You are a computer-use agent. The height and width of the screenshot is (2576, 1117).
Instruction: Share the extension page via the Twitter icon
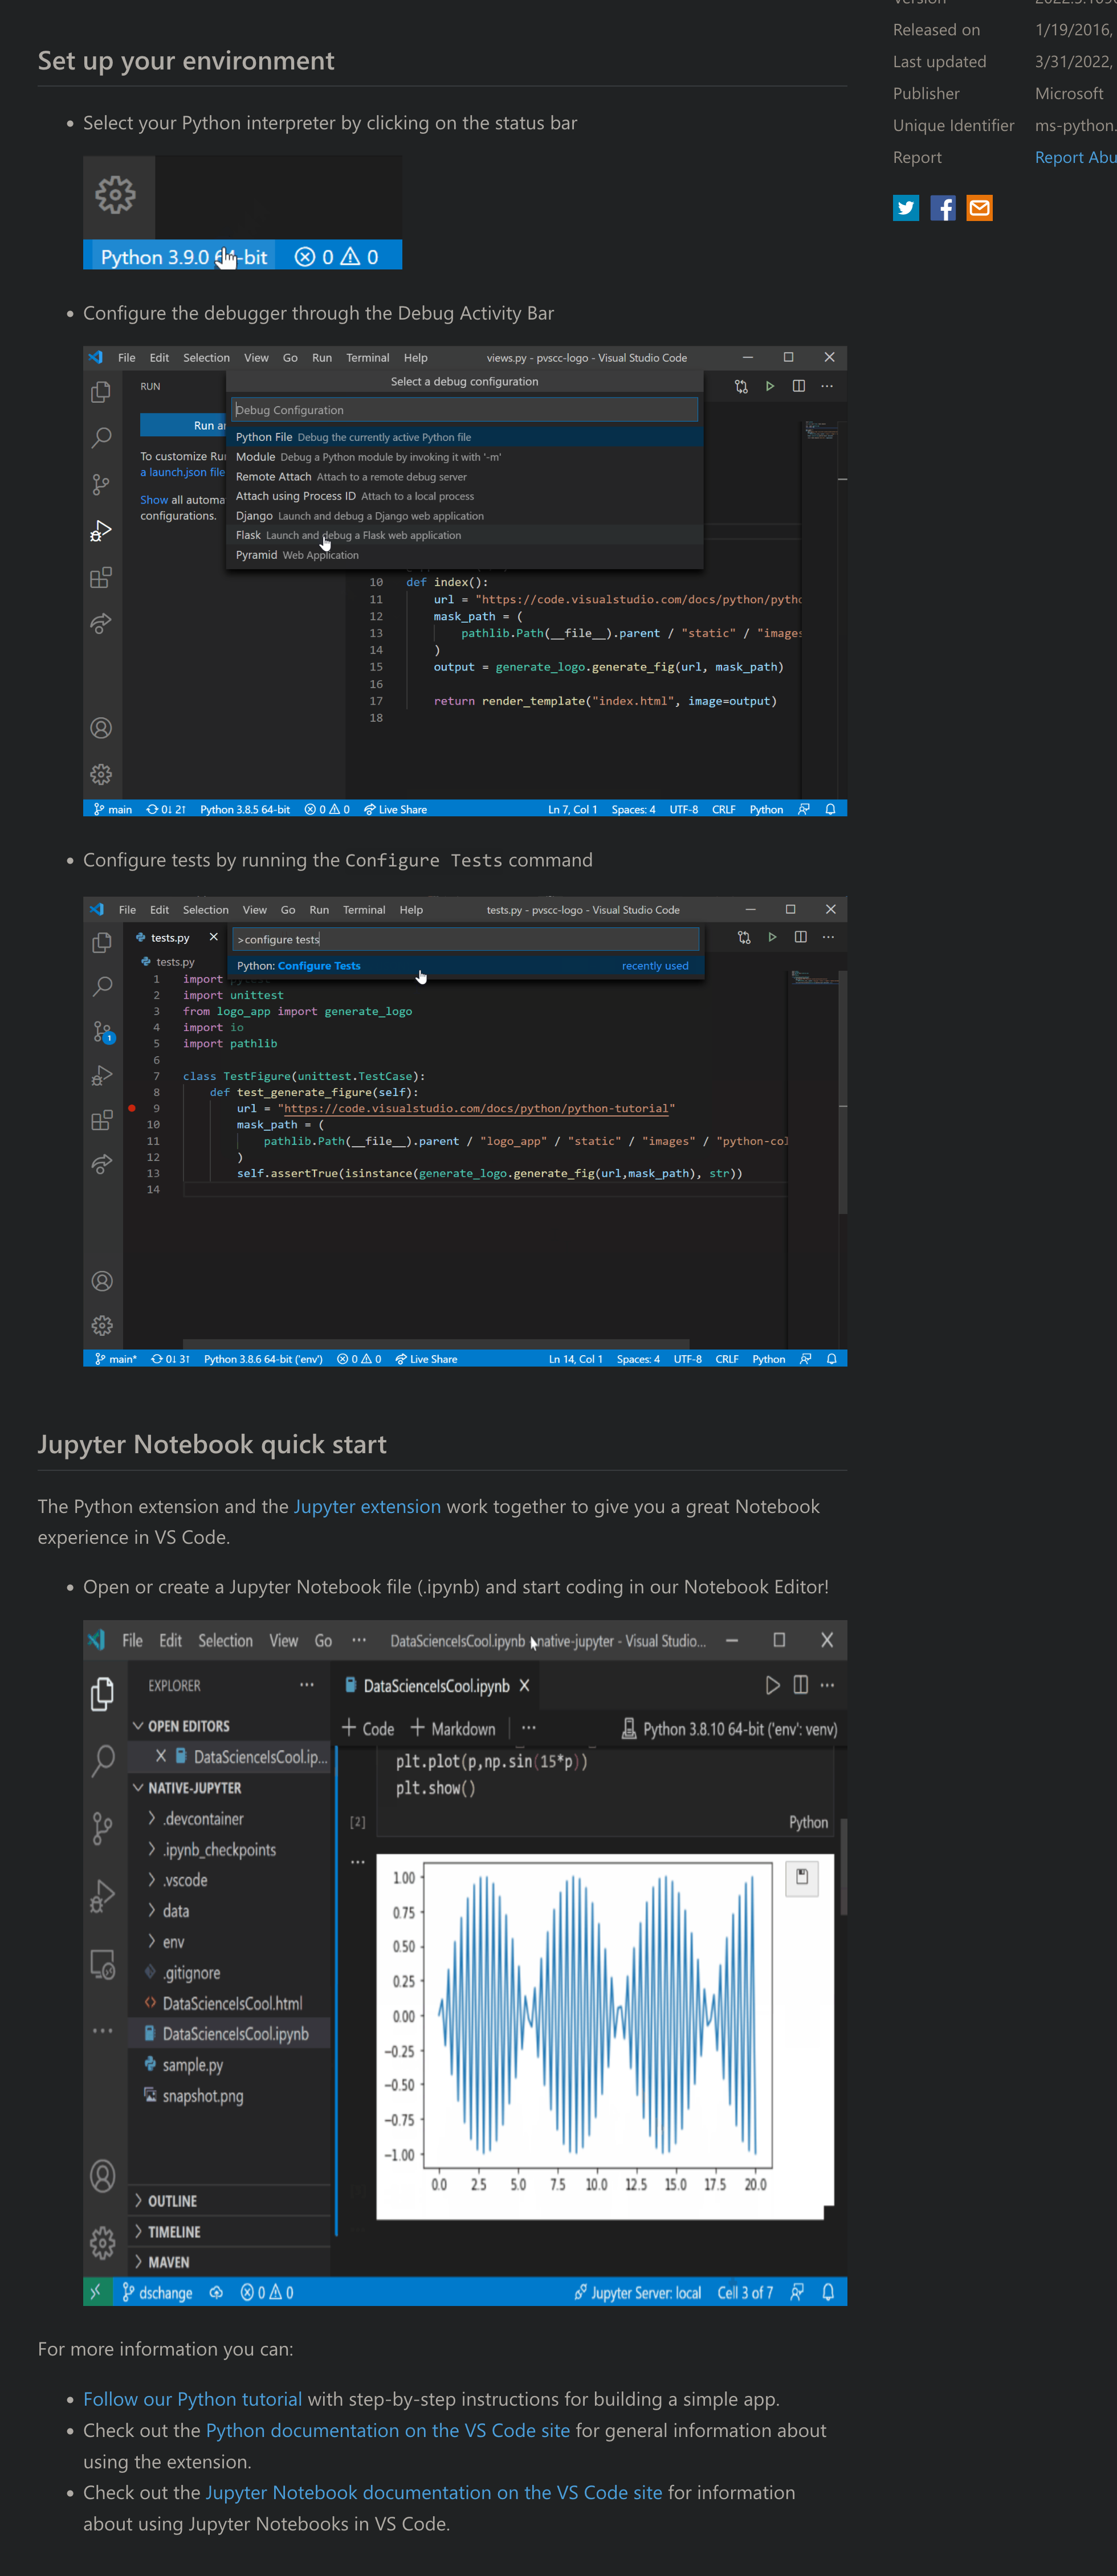pos(905,208)
